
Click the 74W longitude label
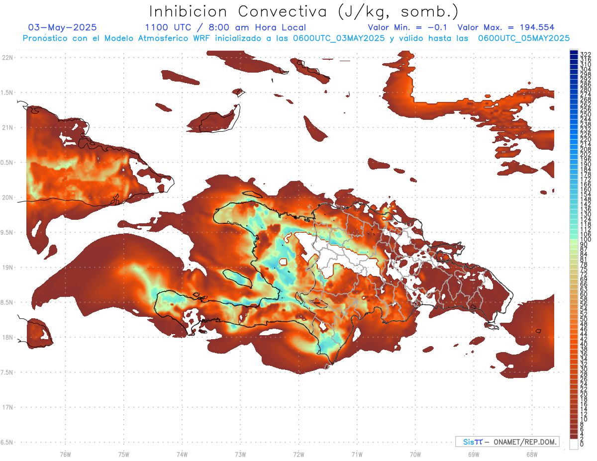pos(182,454)
